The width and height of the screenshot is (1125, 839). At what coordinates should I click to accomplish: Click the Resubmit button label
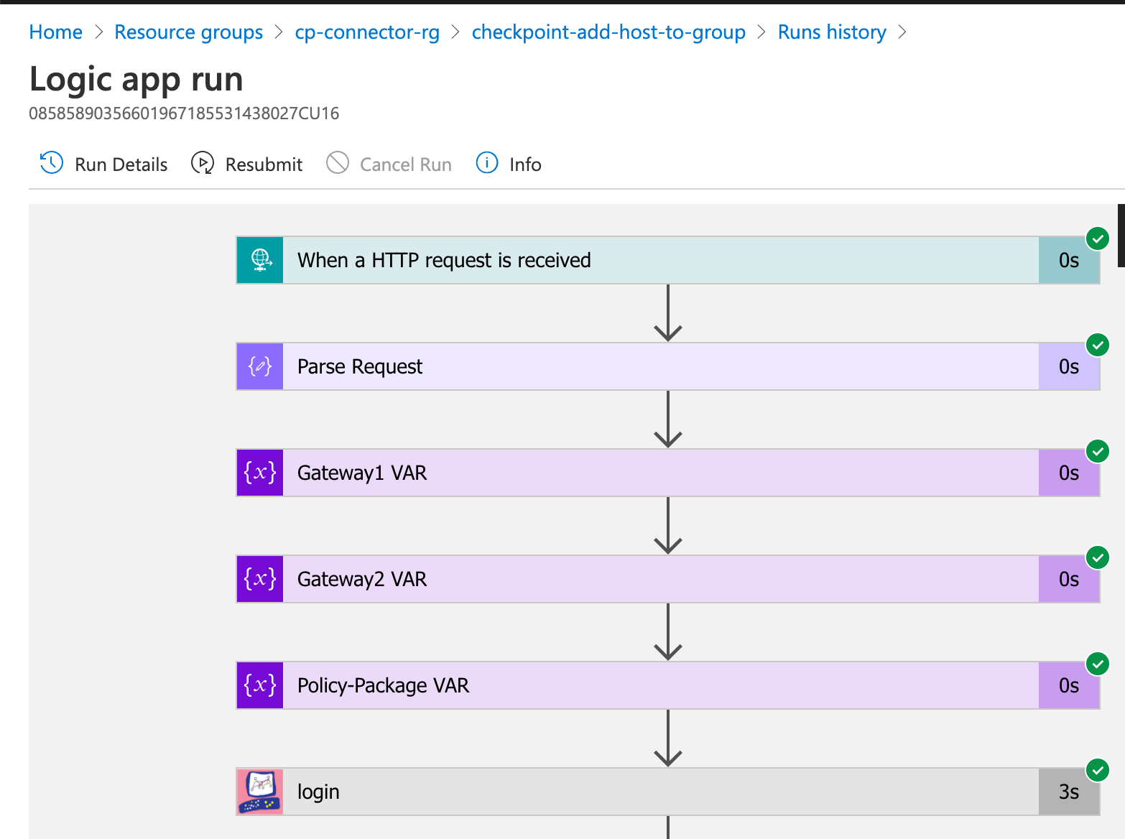pyautogui.click(x=264, y=164)
